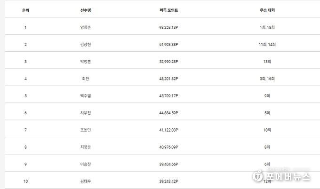This screenshot has height=189, width=320.
Task: Select player name 최찬 in rank 4
Action: [x=86, y=79]
